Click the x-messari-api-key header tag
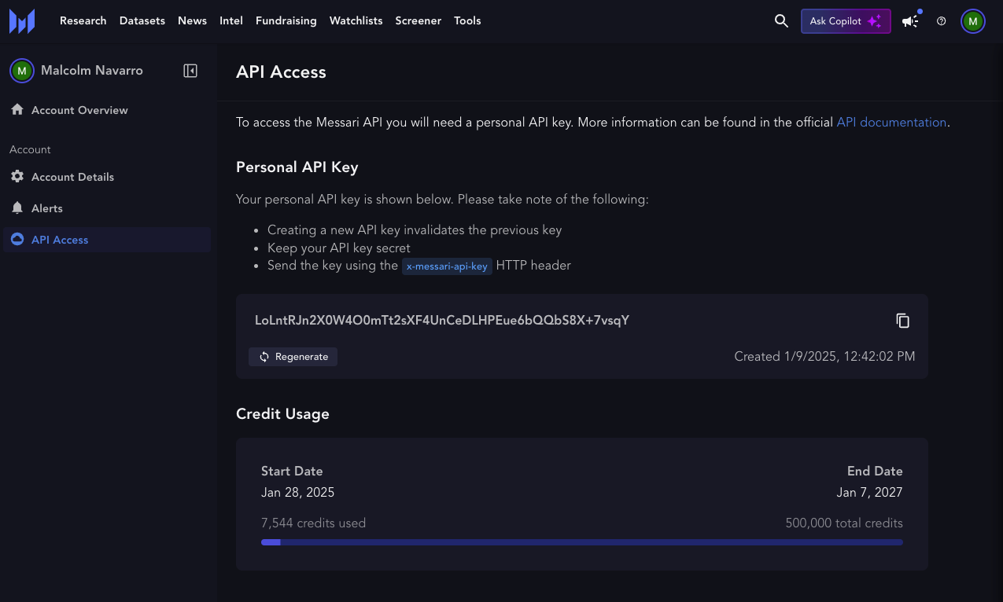Viewport: 1003px width, 602px height. [x=448, y=266]
